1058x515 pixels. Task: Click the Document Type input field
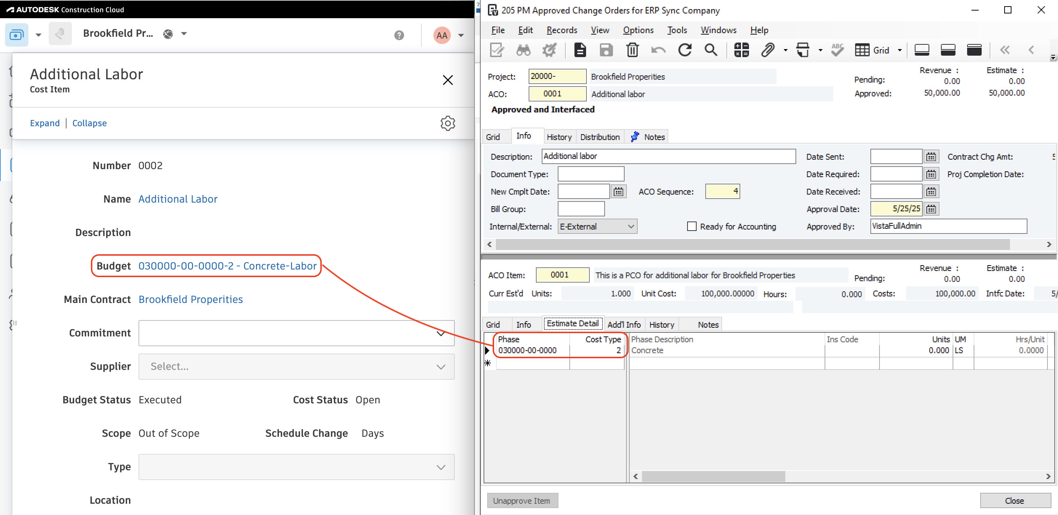(590, 174)
